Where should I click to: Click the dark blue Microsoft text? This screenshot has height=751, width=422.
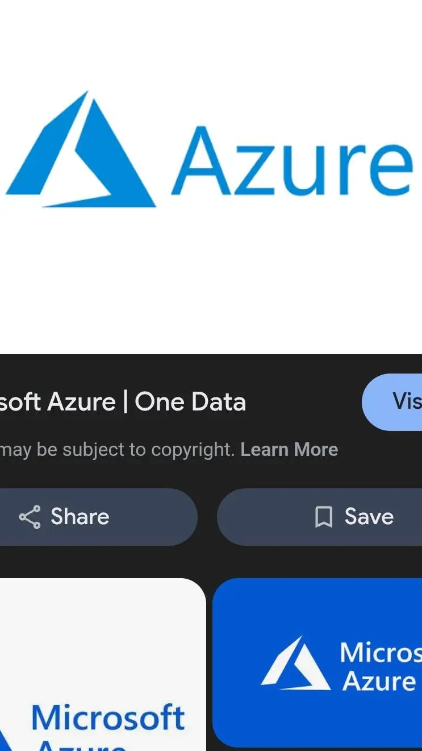pos(108,717)
